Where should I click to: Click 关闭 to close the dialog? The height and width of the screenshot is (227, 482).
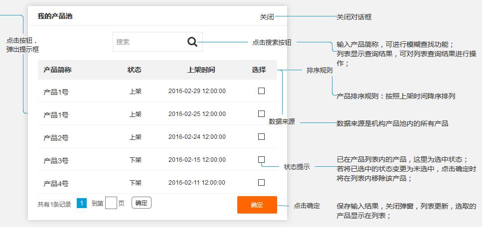[267, 17]
